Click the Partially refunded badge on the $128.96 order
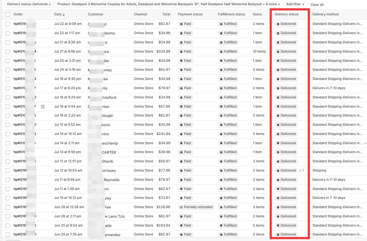This screenshot has height=241, width=367. pyautogui.click(x=196, y=207)
